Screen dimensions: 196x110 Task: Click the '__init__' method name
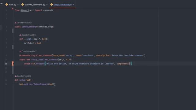pos(29,39)
